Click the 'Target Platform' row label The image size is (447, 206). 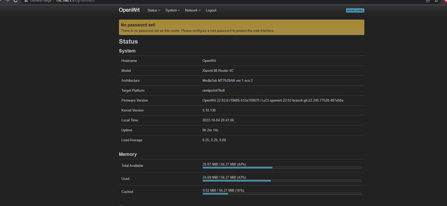coord(133,91)
